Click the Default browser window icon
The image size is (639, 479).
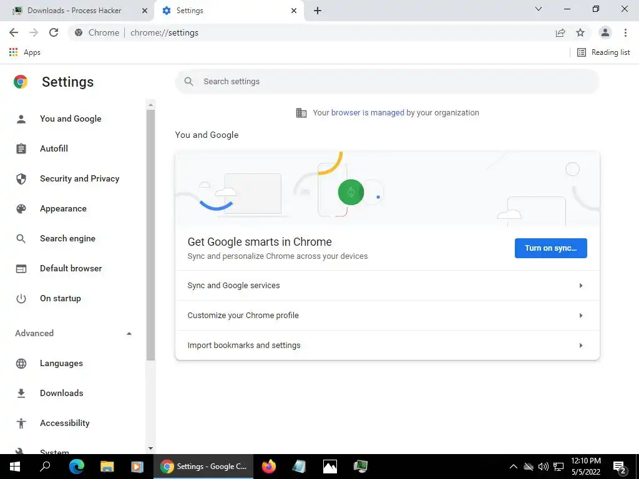coord(21,268)
